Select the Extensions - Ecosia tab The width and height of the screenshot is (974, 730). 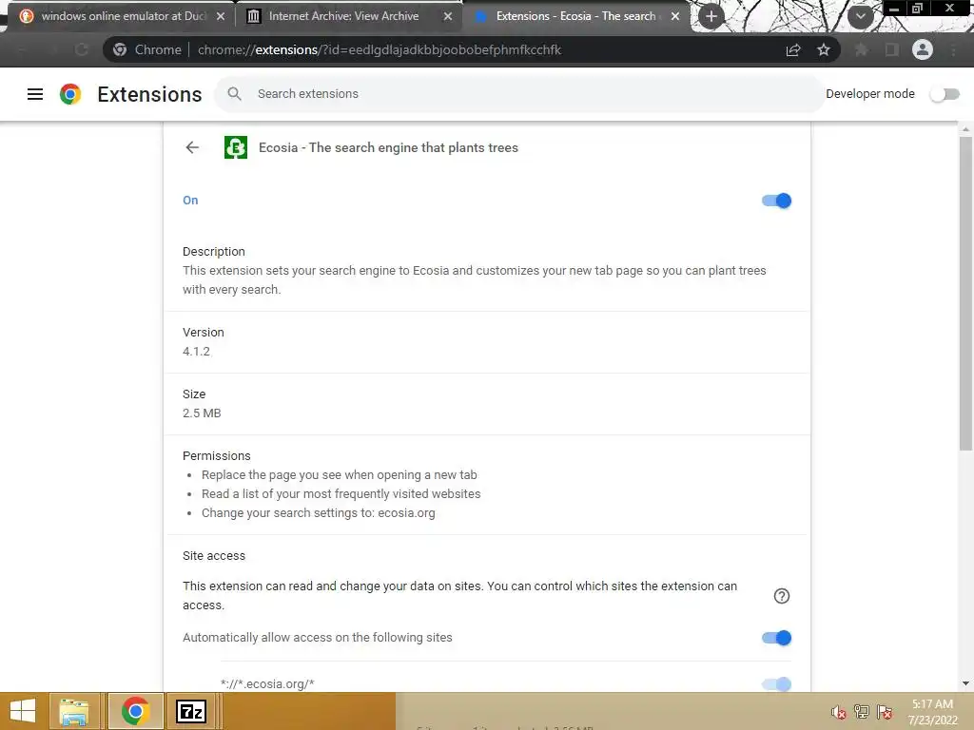575,16
